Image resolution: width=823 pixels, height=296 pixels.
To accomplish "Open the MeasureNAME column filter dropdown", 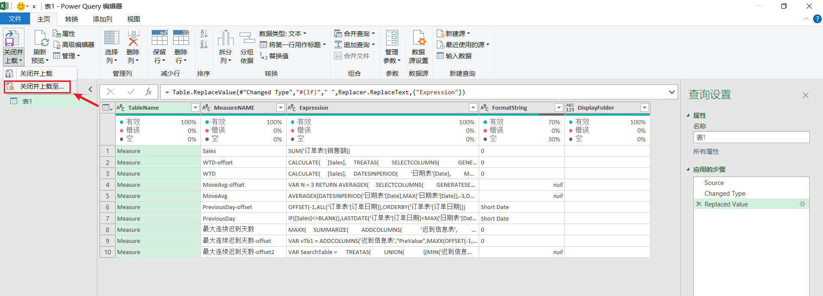I will 281,108.
